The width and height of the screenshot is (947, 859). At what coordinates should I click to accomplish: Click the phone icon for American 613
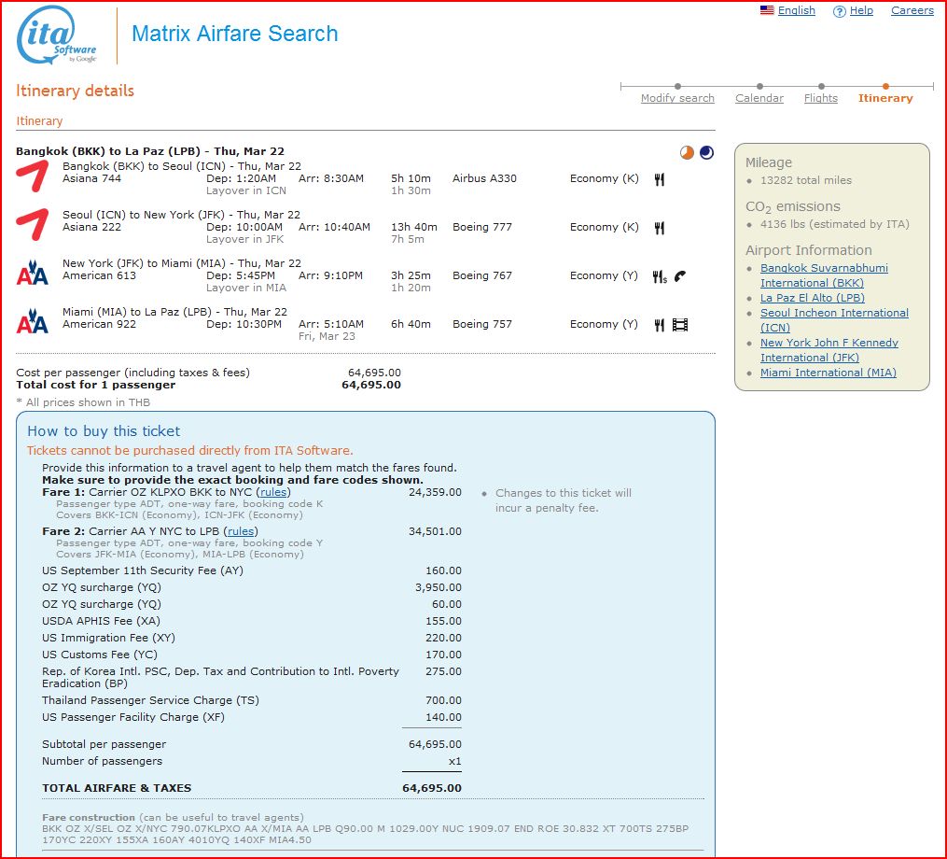pyautogui.click(x=680, y=276)
